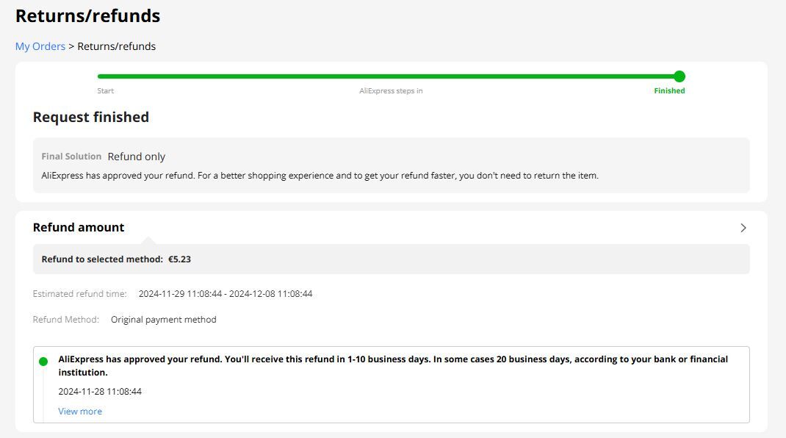Click the Returns/refunds breadcrumb text
The height and width of the screenshot is (438, 786).
coord(116,46)
